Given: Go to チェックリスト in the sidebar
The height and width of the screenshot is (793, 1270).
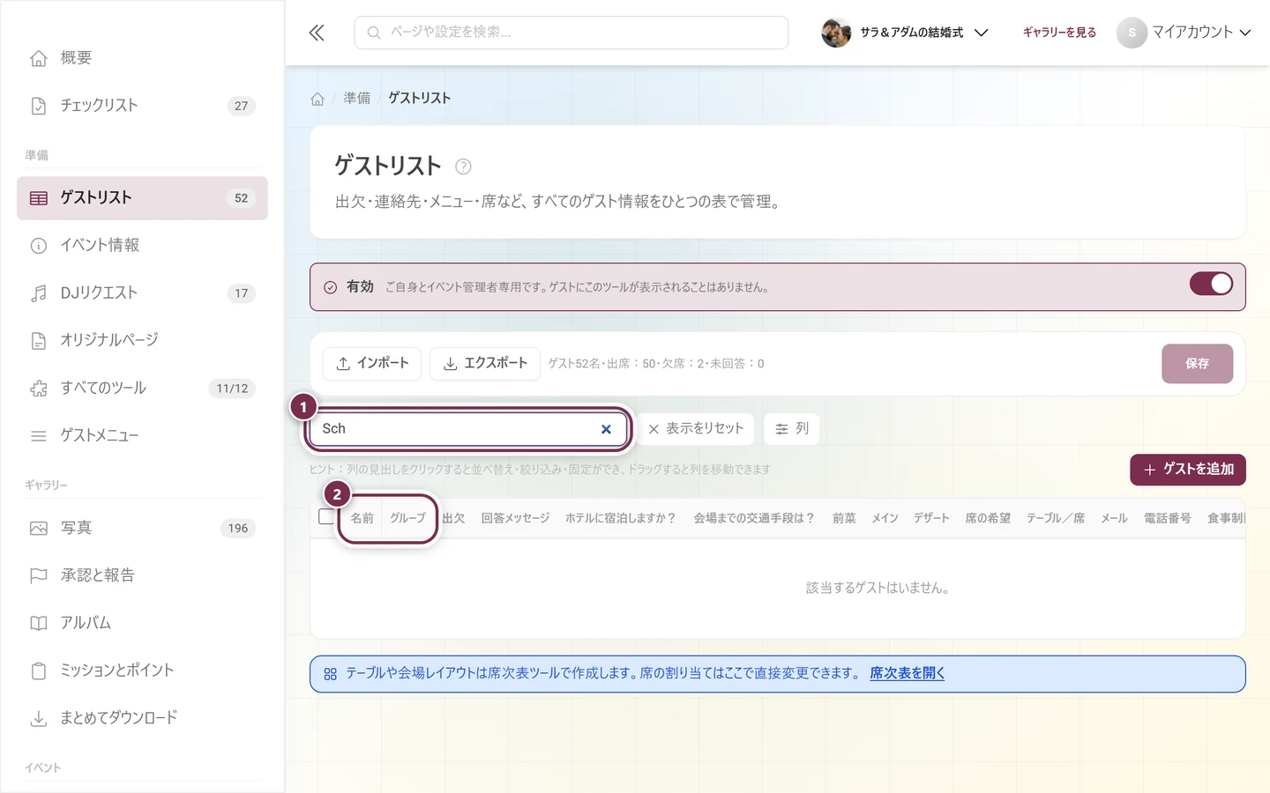Looking at the screenshot, I should (x=142, y=106).
